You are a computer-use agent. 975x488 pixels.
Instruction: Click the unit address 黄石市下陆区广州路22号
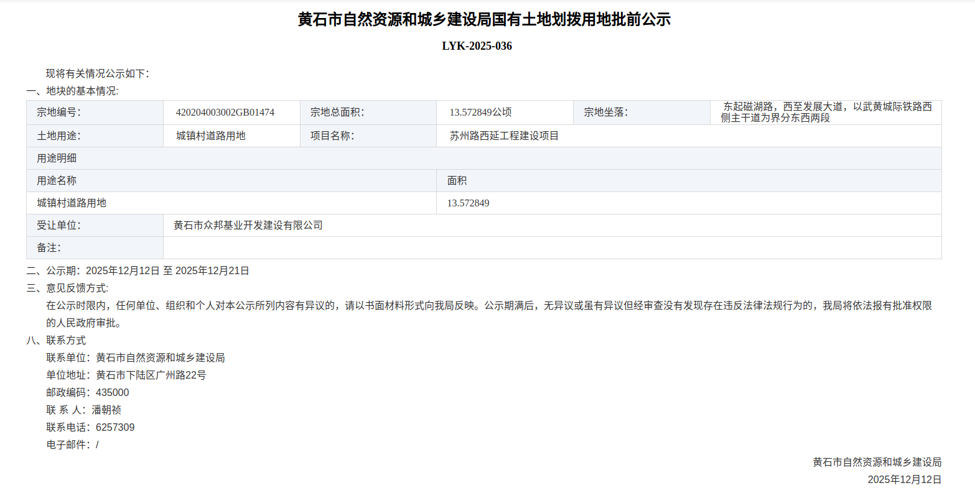coord(151,375)
